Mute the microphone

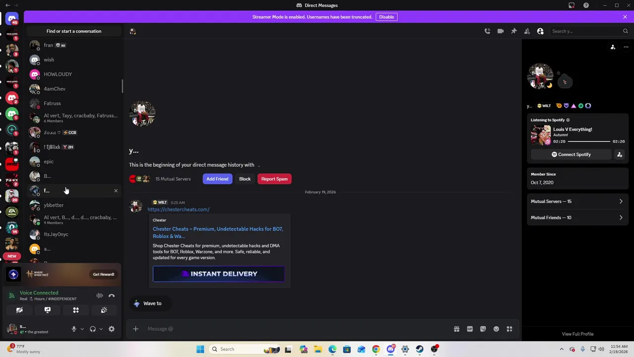click(74, 329)
